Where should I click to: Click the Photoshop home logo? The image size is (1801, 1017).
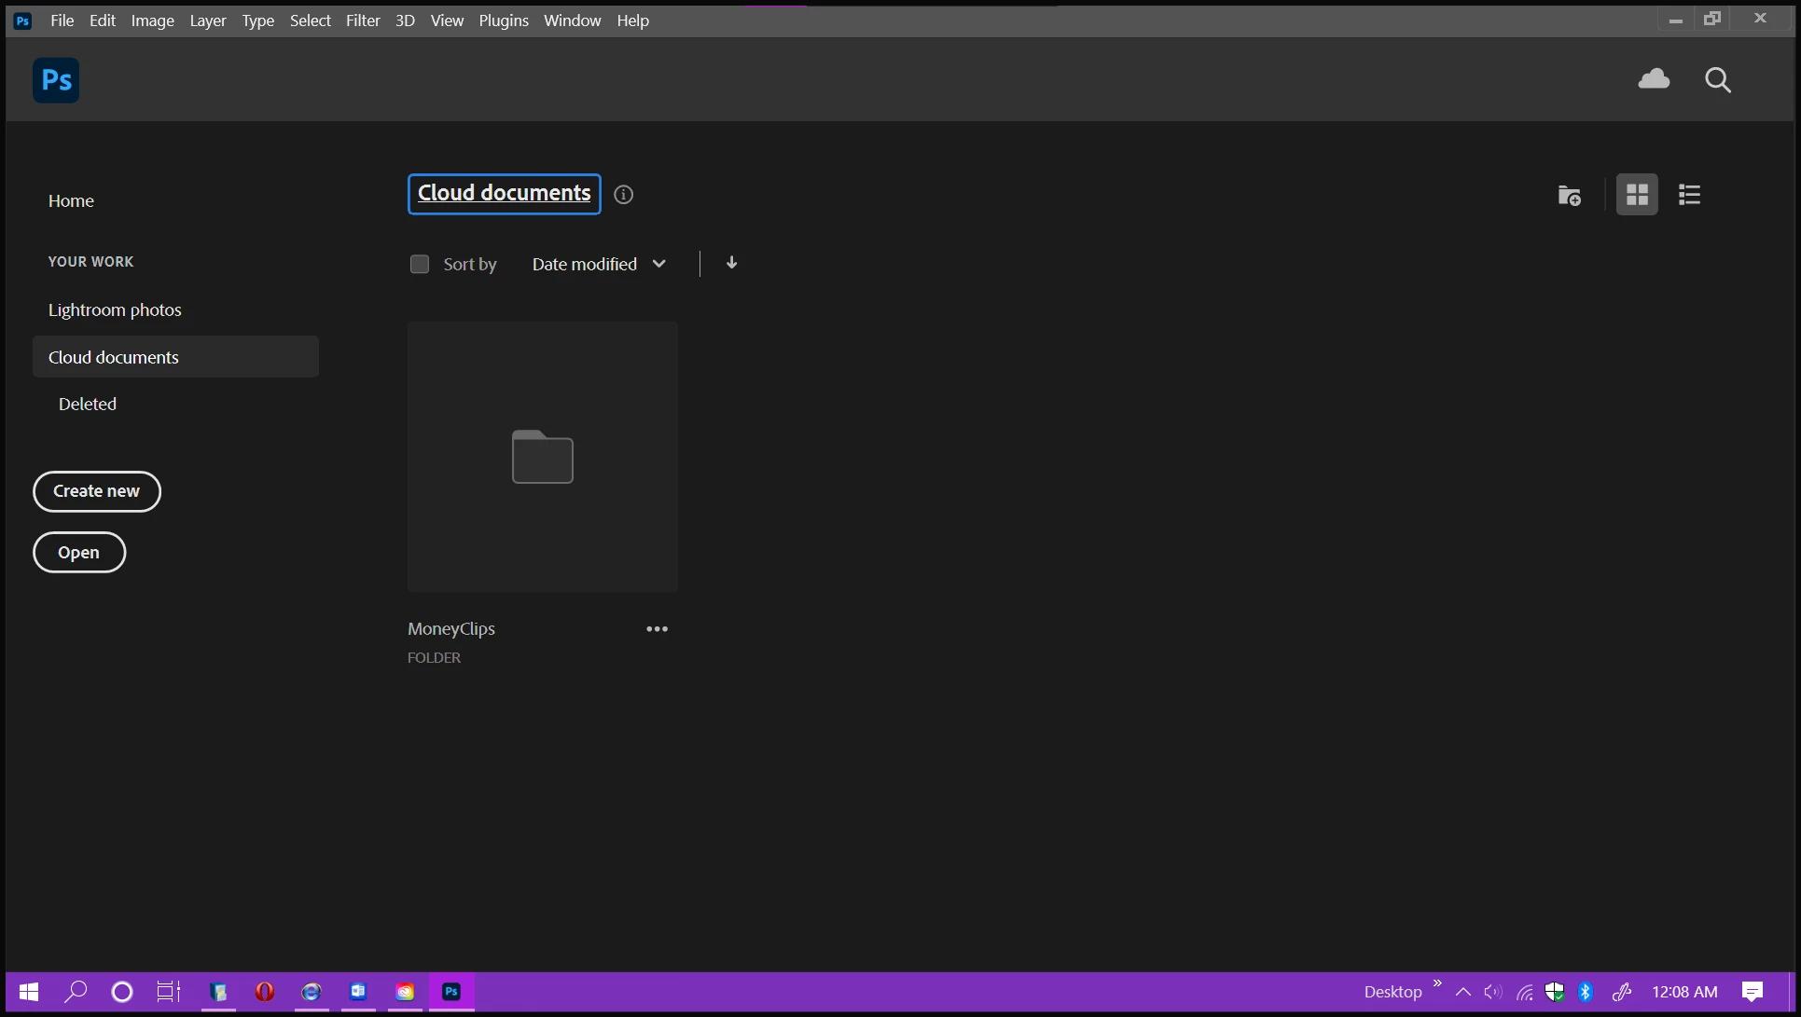(56, 80)
